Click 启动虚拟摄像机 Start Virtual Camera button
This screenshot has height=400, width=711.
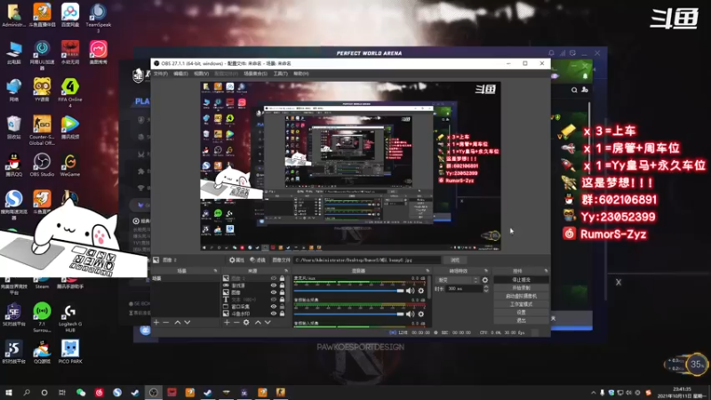coord(521,296)
